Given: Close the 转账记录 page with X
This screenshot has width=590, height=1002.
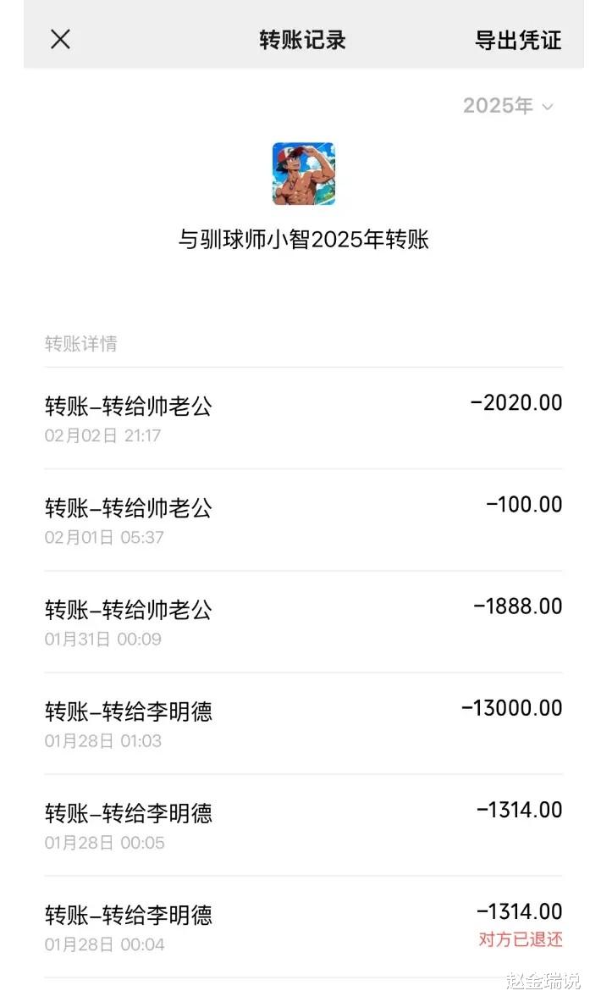Looking at the screenshot, I should pos(60,39).
